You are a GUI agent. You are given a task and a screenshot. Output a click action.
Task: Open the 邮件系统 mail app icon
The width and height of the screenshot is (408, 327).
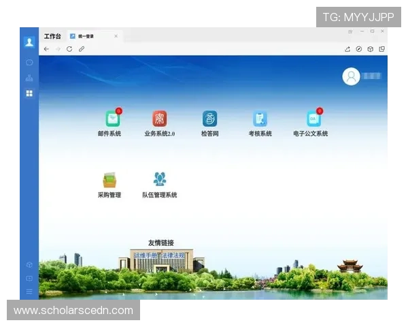tap(113, 119)
